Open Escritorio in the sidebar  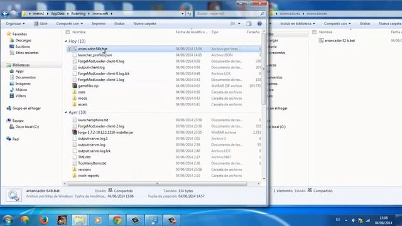click(23, 46)
